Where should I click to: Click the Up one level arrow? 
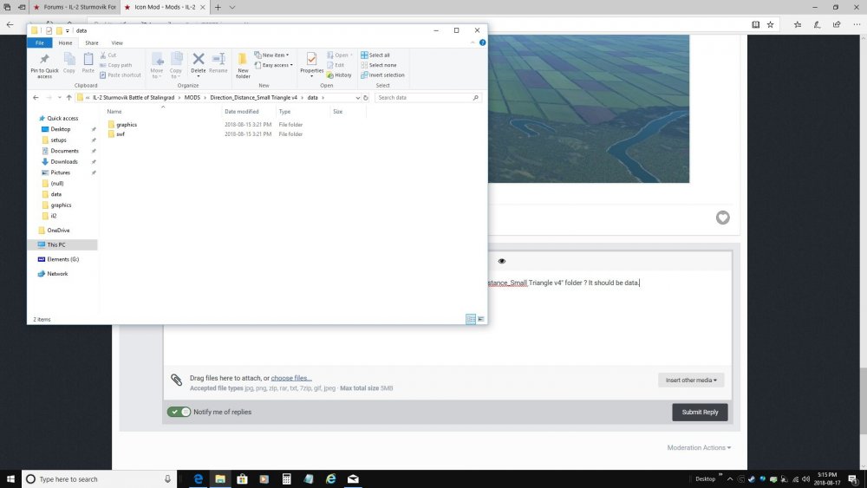coord(68,98)
